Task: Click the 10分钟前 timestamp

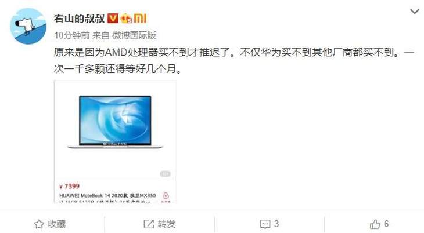Action: [71, 35]
